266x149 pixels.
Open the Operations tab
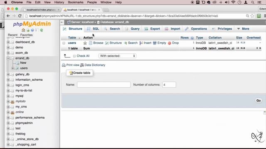196,29
